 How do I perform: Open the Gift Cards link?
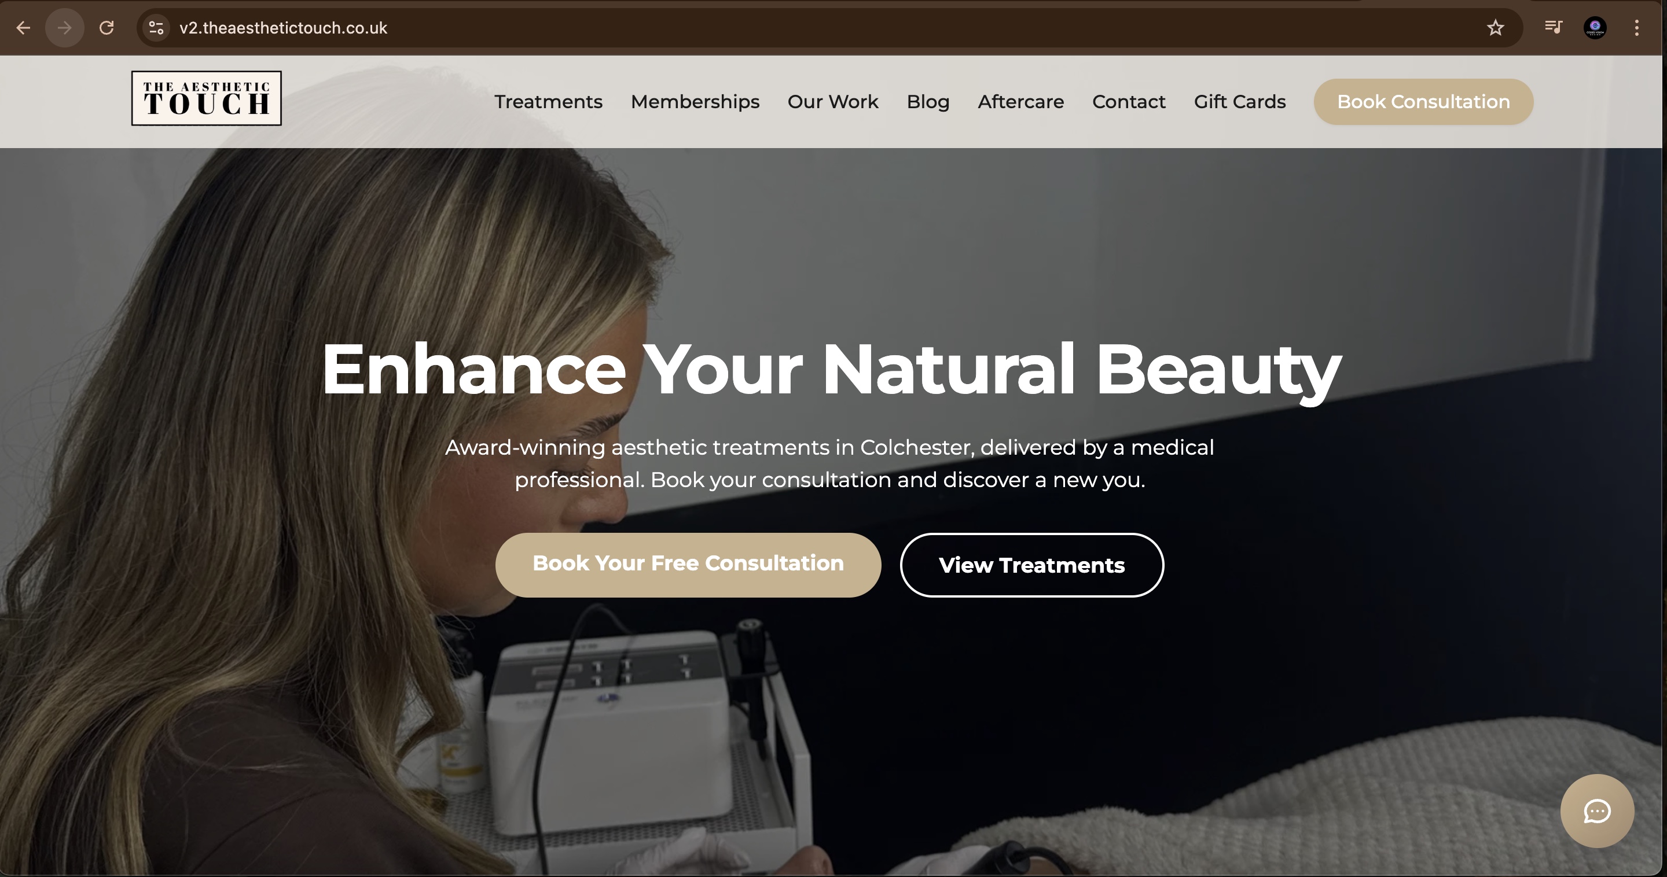click(1239, 102)
